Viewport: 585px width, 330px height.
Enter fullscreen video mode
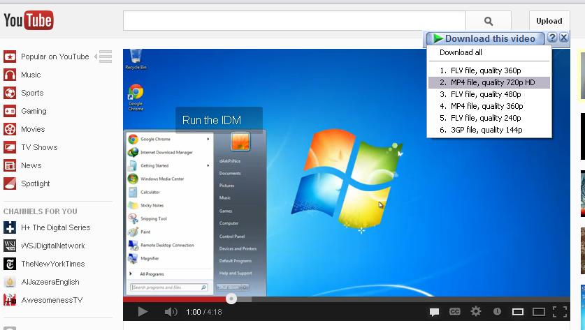coord(560,312)
